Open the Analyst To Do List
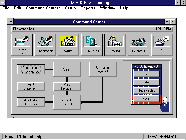The height and width of the screenshot is (140, 186). coord(146,74)
